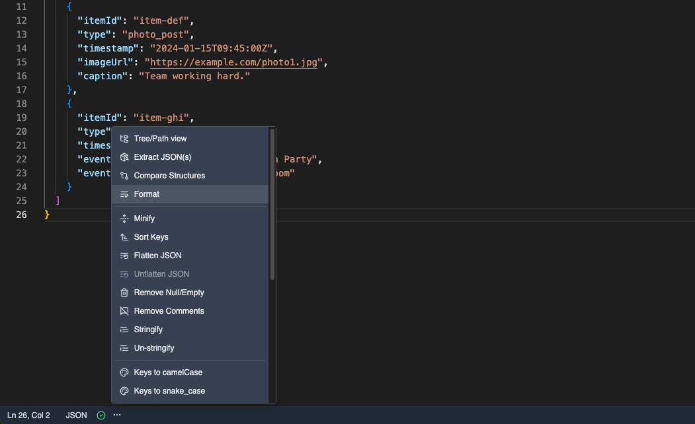Choose Sort Keys in the menu
Screen dimensions: 695x424
click(191, 237)
